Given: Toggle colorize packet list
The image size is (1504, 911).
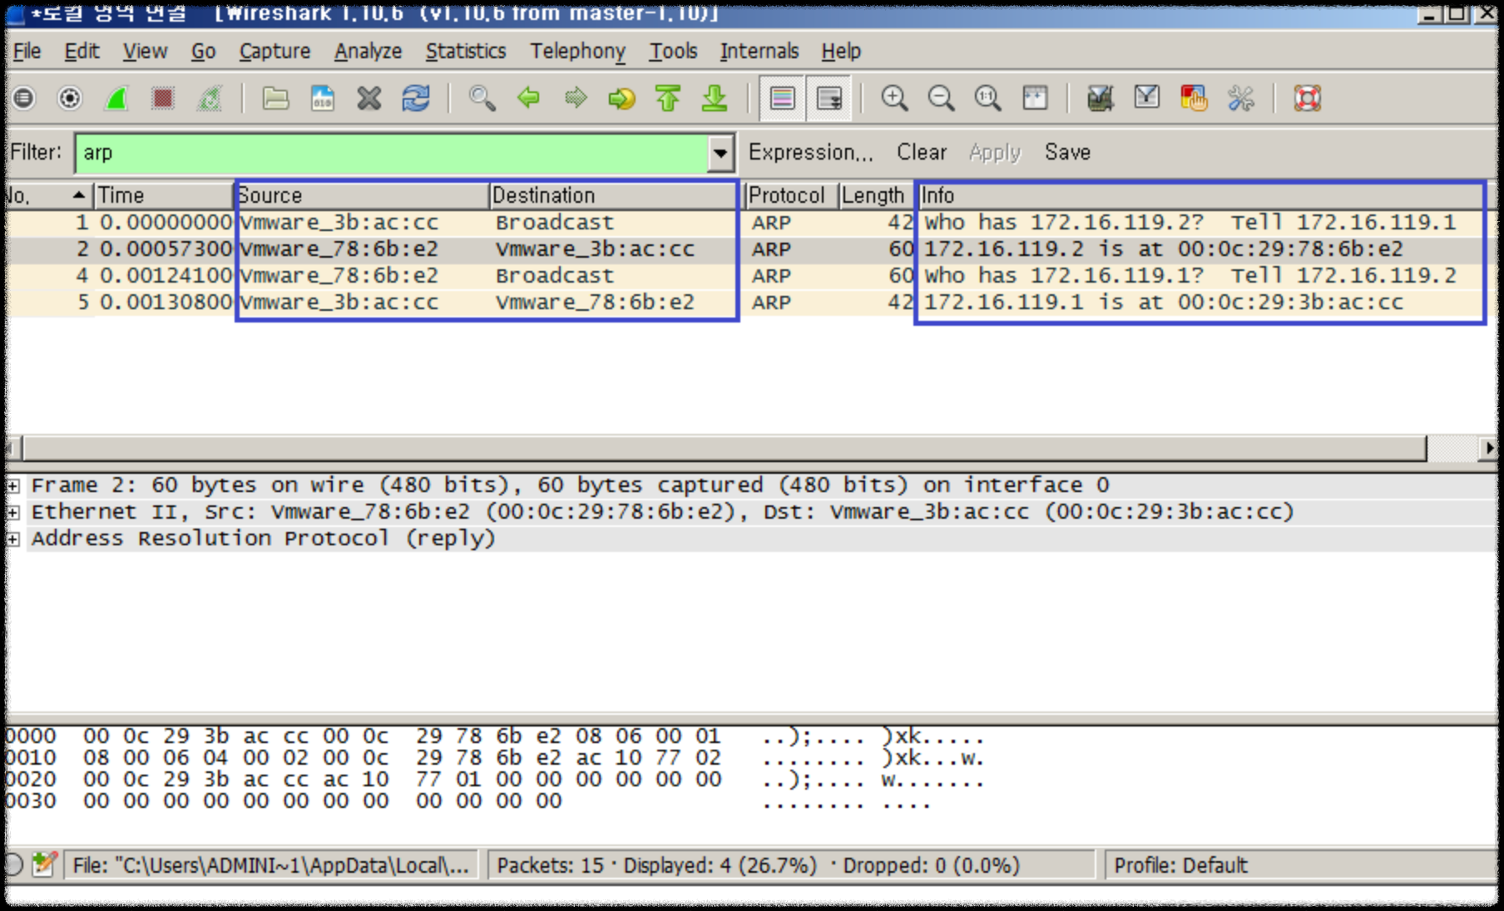Looking at the screenshot, I should click(x=782, y=99).
